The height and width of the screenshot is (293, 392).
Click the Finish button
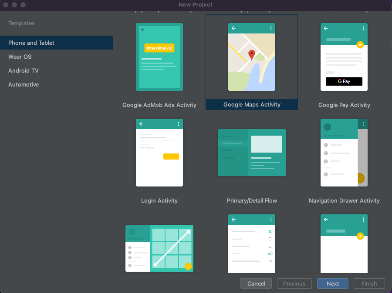pyautogui.click(x=369, y=283)
